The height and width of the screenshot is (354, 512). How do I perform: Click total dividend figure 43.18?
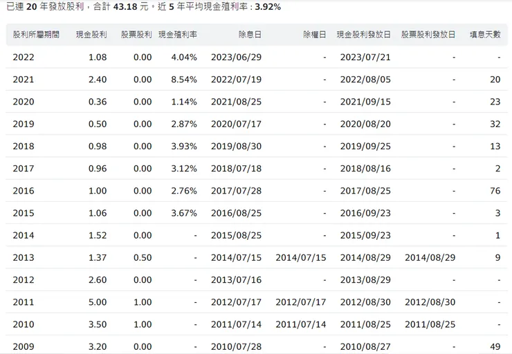coord(125,7)
